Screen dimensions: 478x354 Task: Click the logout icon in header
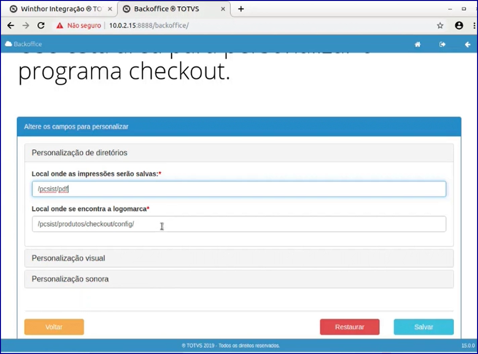coord(443,44)
